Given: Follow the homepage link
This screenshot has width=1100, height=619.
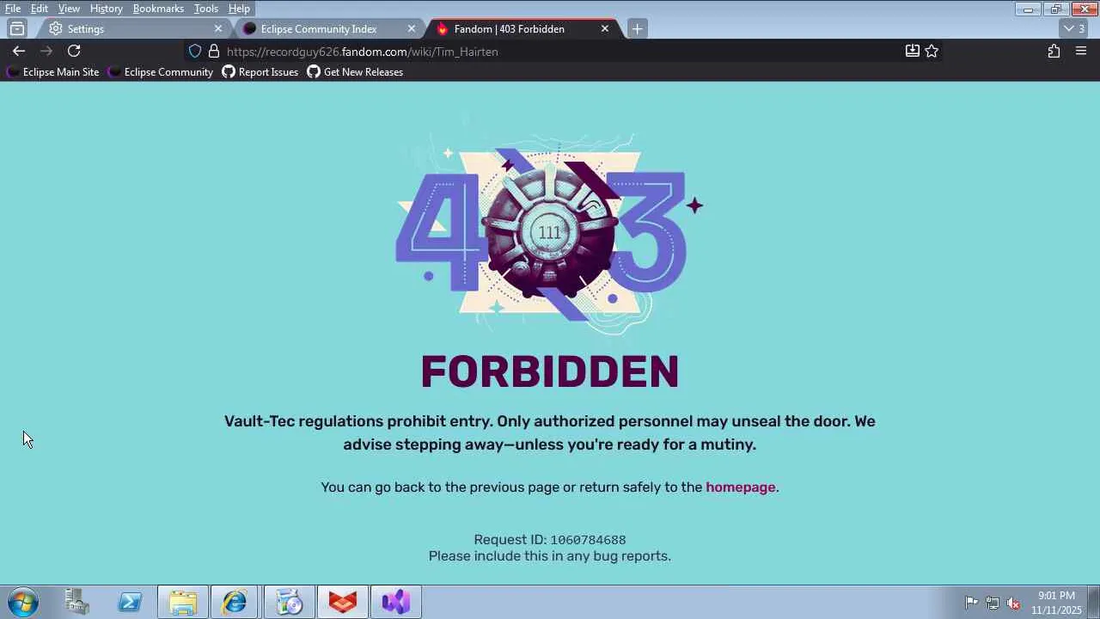Looking at the screenshot, I should [741, 487].
